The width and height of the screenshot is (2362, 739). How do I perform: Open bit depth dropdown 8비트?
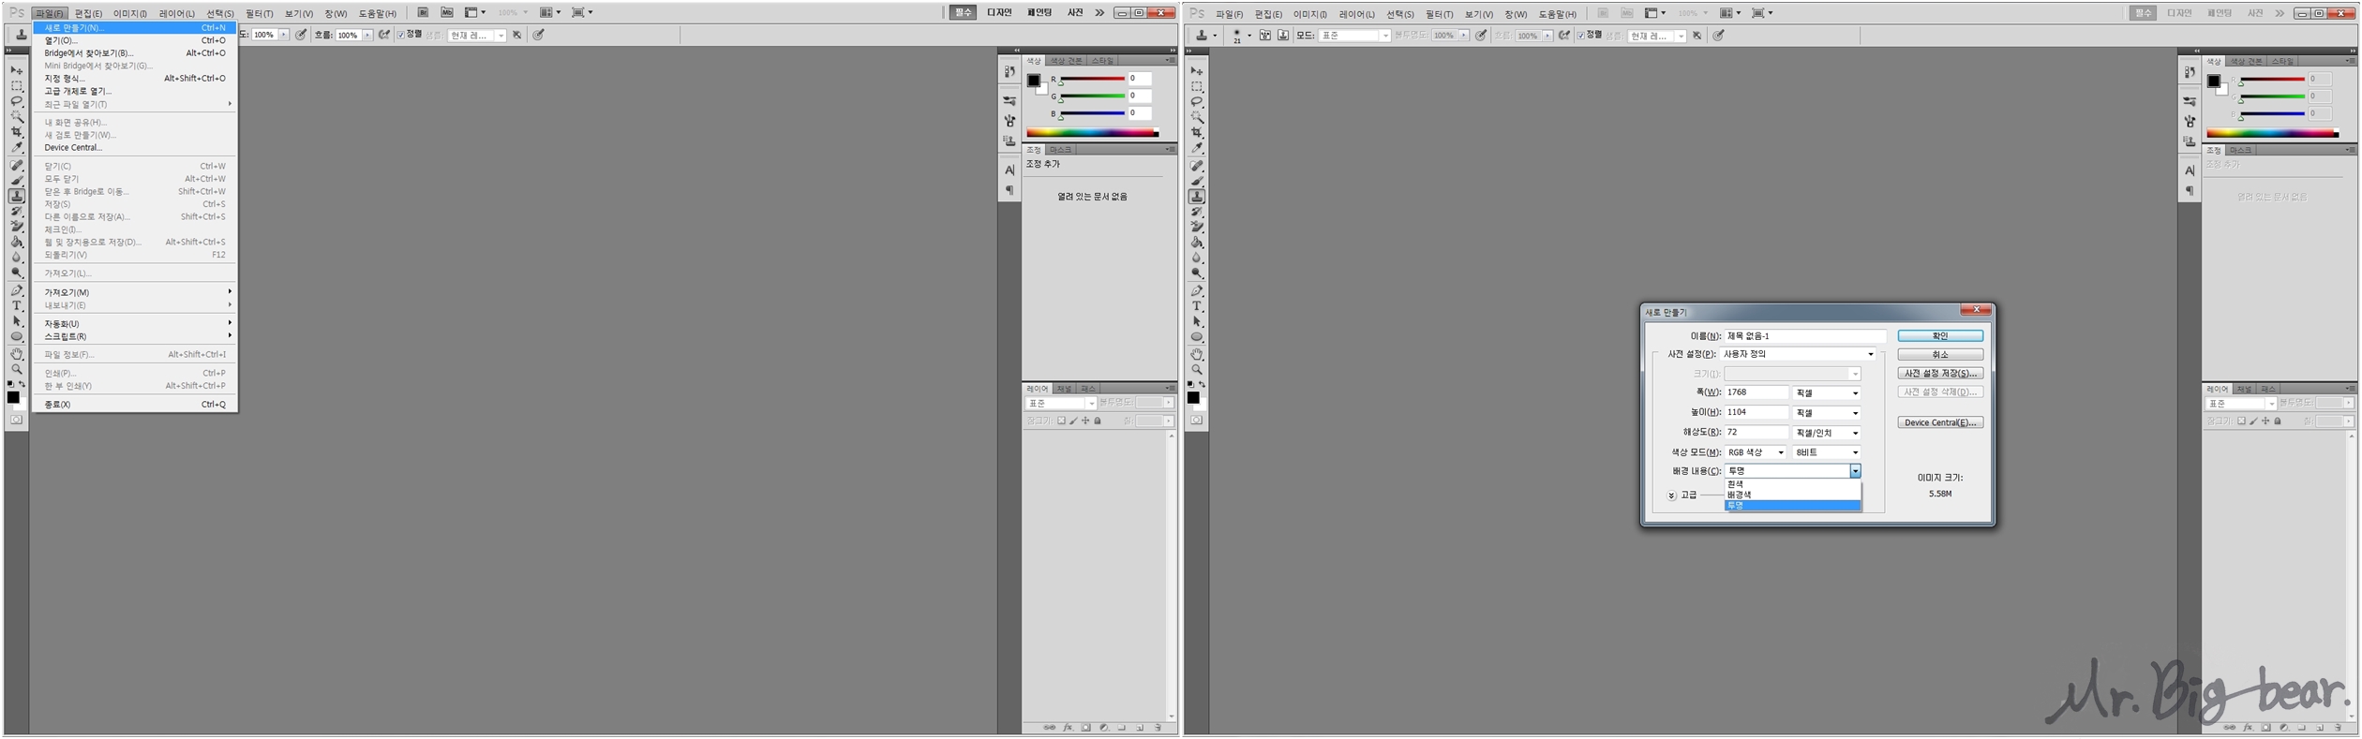click(1827, 452)
